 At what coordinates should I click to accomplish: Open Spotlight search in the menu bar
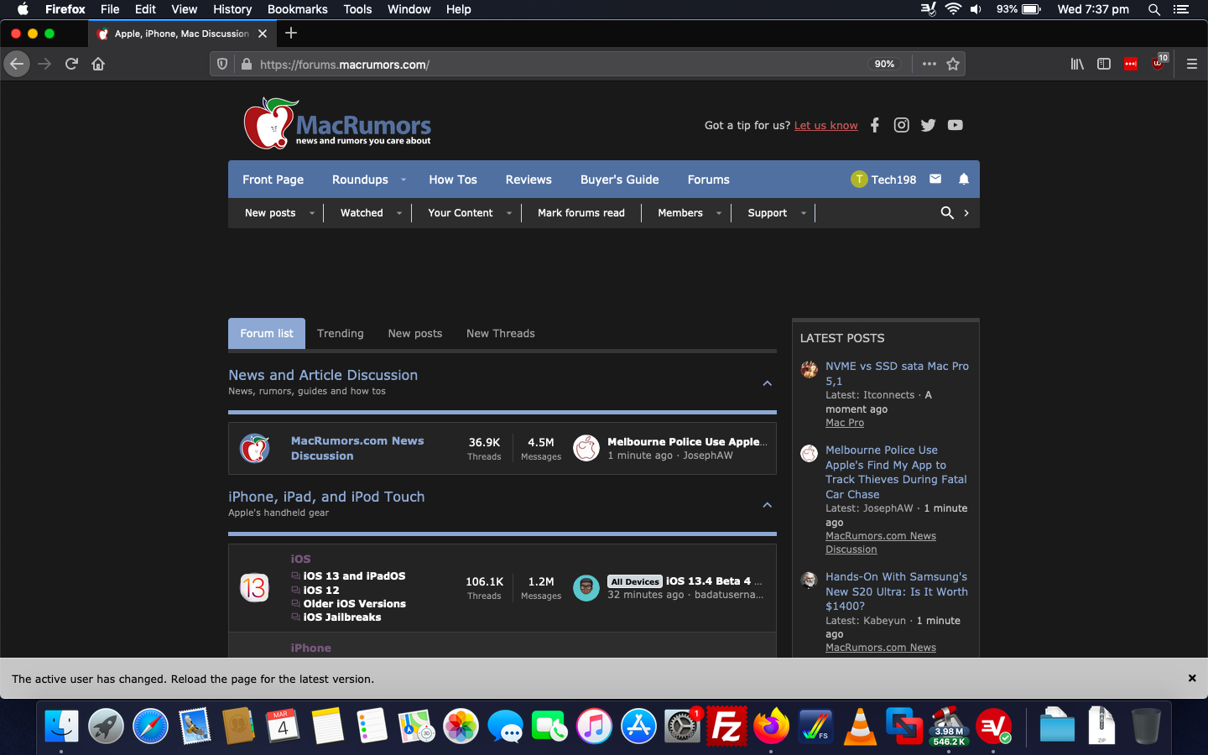pos(1154,9)
